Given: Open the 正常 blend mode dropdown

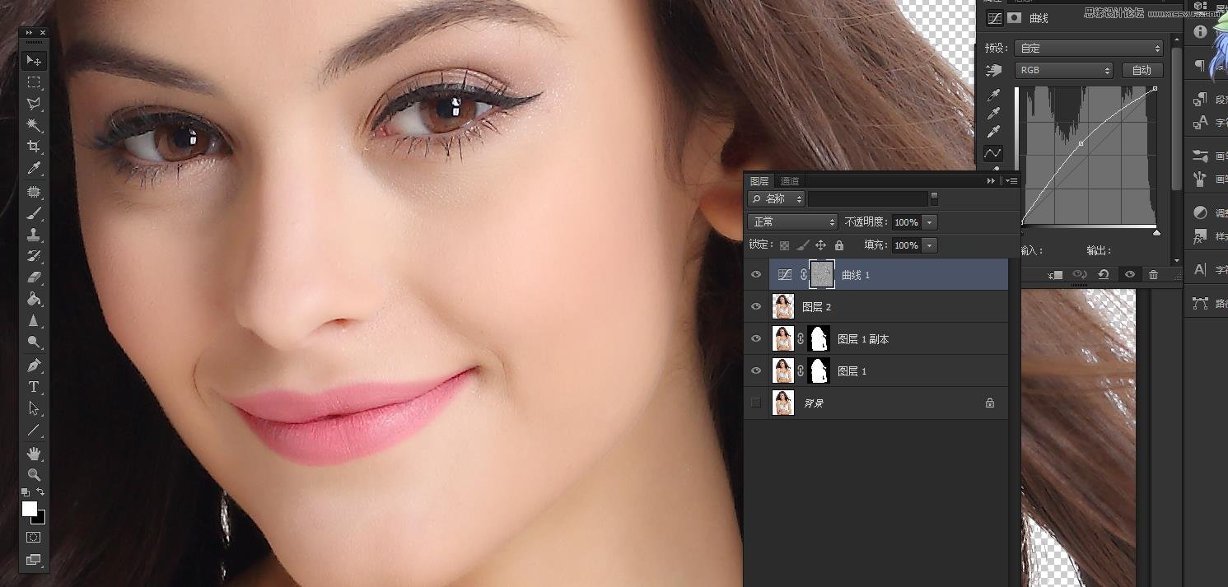Looking at the screenshot, I should pos(793,222).
